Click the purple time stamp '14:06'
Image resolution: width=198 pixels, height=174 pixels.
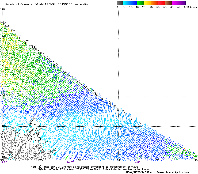click(4, 162)
